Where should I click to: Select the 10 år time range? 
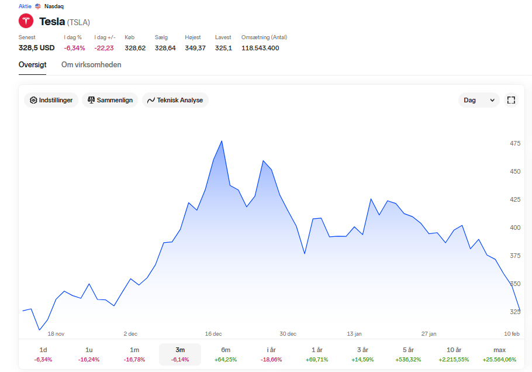(454, 354)
